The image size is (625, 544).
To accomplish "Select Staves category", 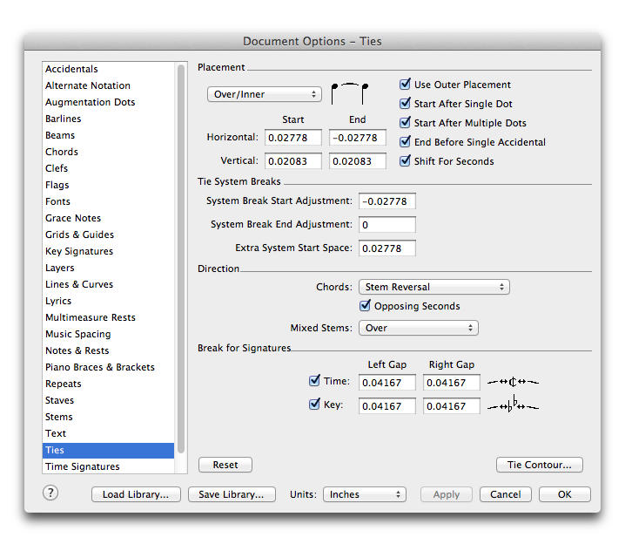I will click(109, 400).
